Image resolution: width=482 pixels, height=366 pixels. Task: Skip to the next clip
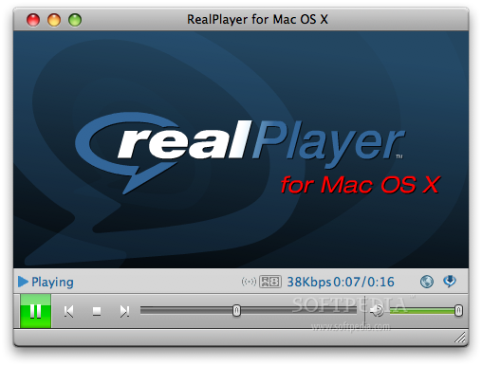tap(124, 311)
